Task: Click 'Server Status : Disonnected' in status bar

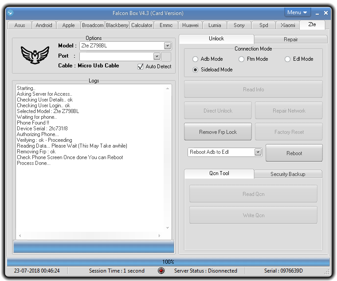Action: (x=205, y=271)
